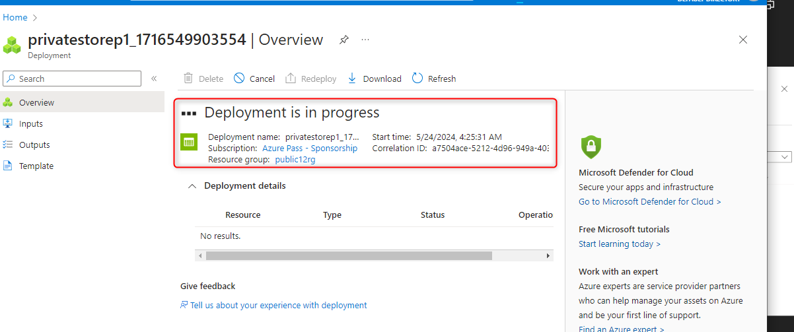
Task: Click the horizontal scrollbar right arrow
Action: click(x=548, y=255)
